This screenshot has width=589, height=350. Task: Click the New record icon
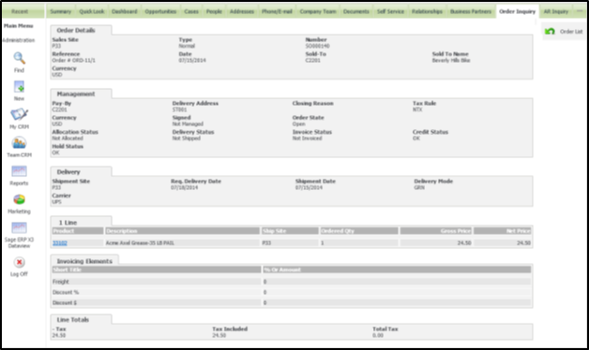click(x=19, y=86)
